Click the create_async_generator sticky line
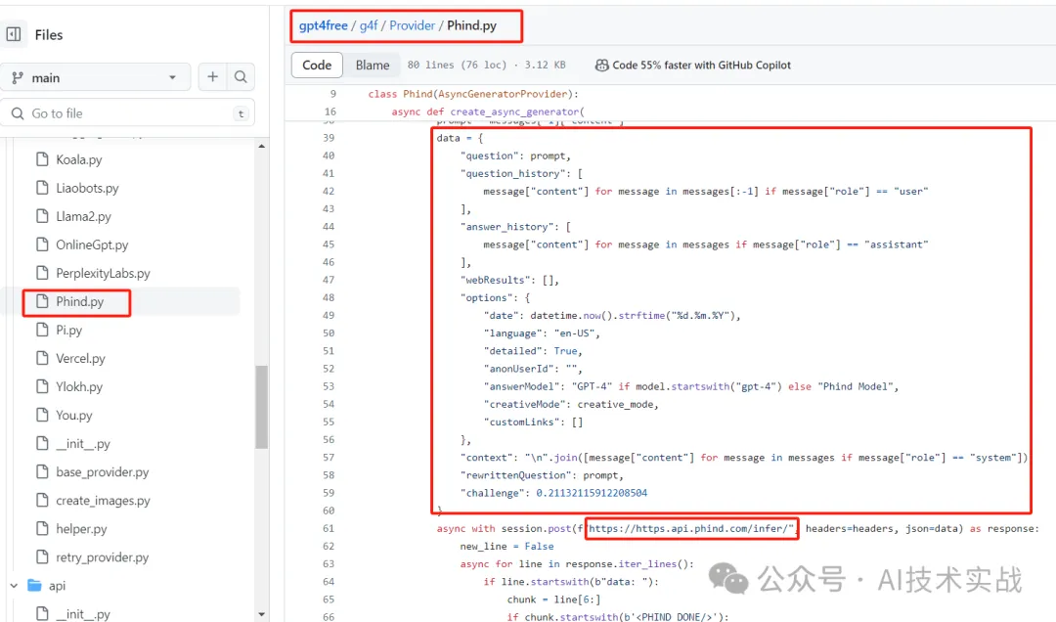Viewport: 1056px width, 622px height. coord(488,111)
